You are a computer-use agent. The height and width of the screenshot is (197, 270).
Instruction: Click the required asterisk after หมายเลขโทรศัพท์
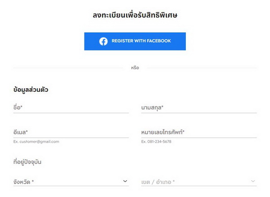tap(184, 132)
